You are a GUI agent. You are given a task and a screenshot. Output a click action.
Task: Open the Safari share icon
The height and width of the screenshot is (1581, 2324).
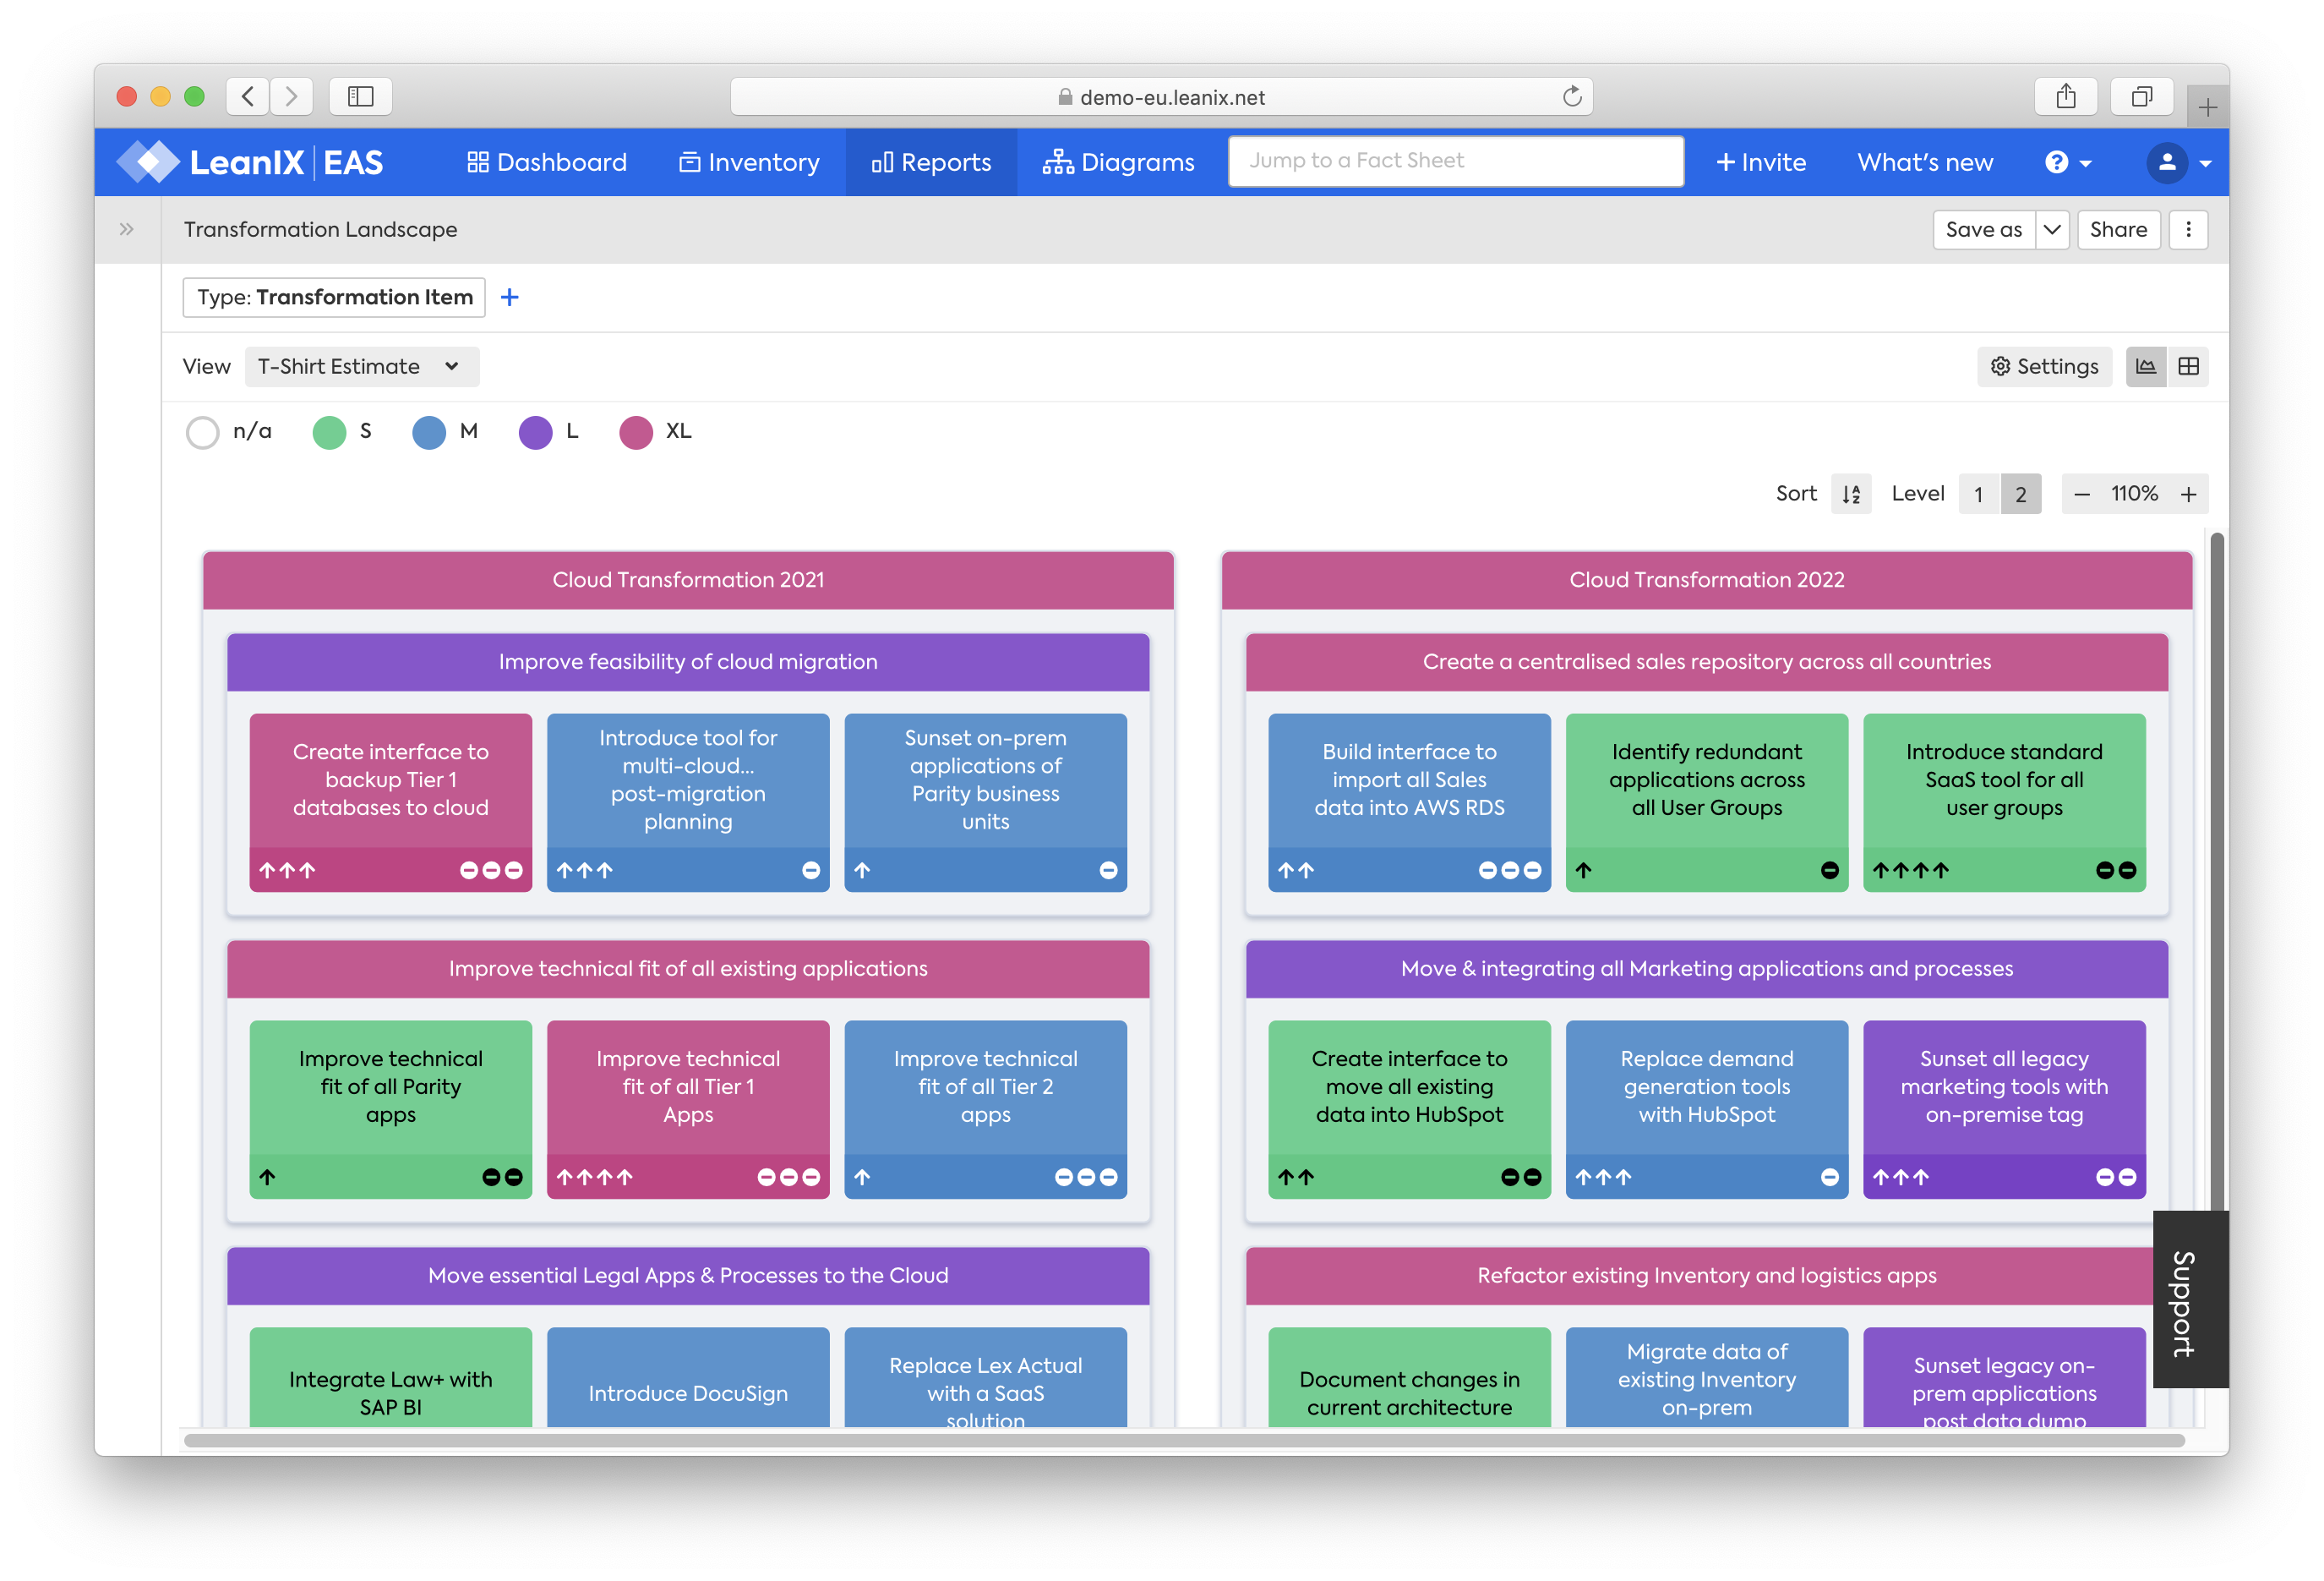click(2066, 96)
